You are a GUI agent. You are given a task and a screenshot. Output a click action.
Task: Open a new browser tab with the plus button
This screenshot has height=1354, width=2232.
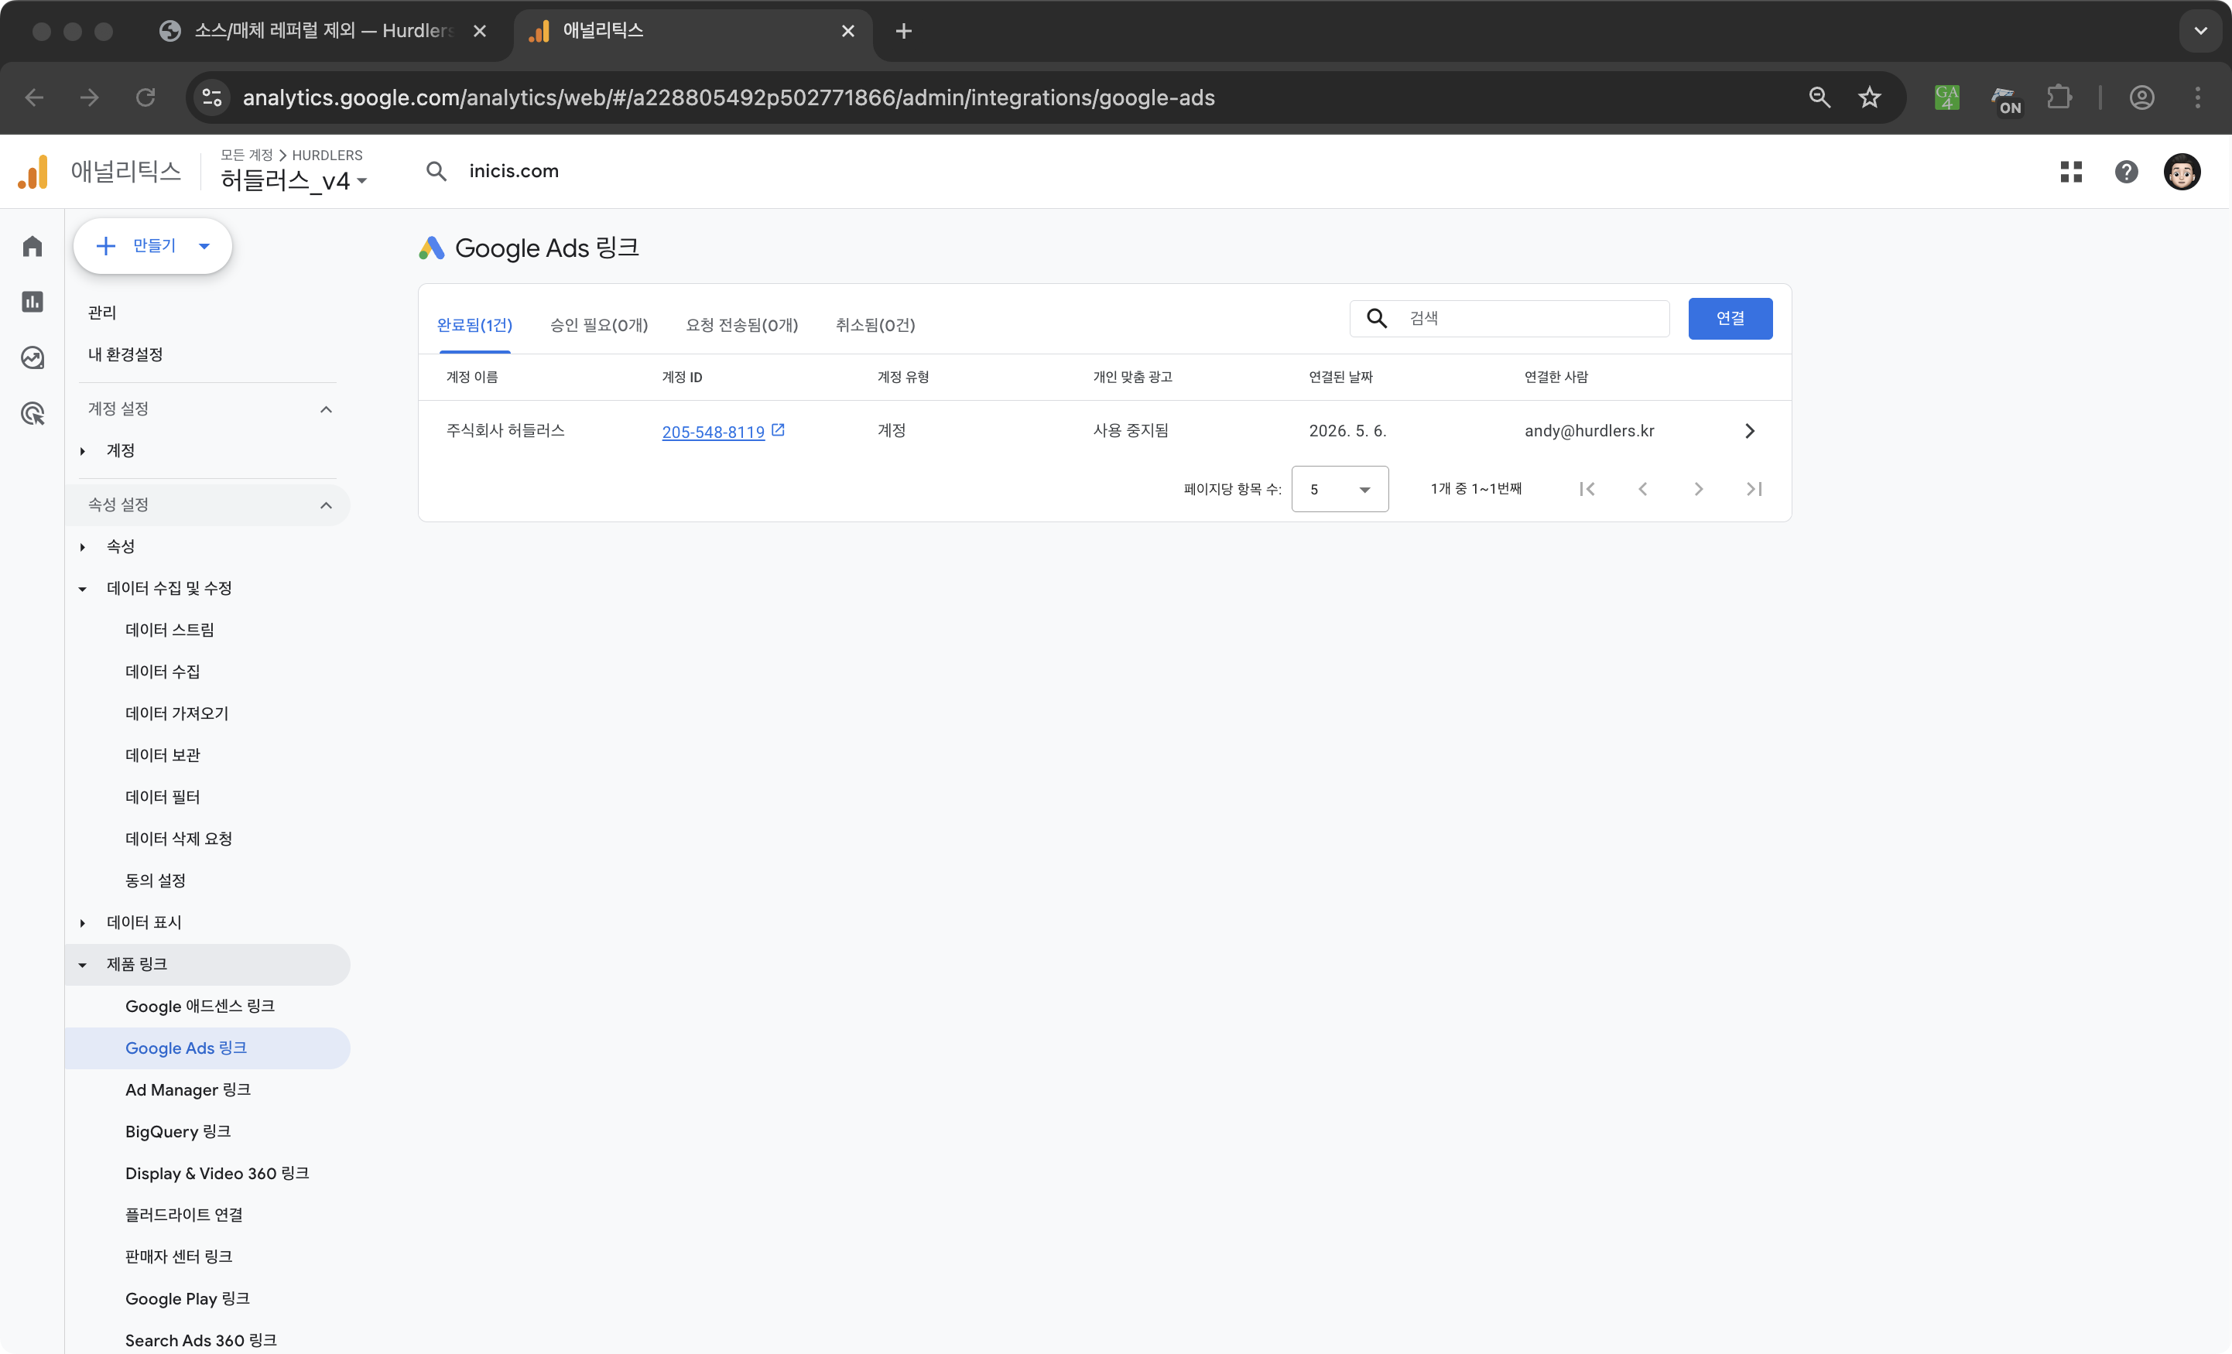pos(903,31)
